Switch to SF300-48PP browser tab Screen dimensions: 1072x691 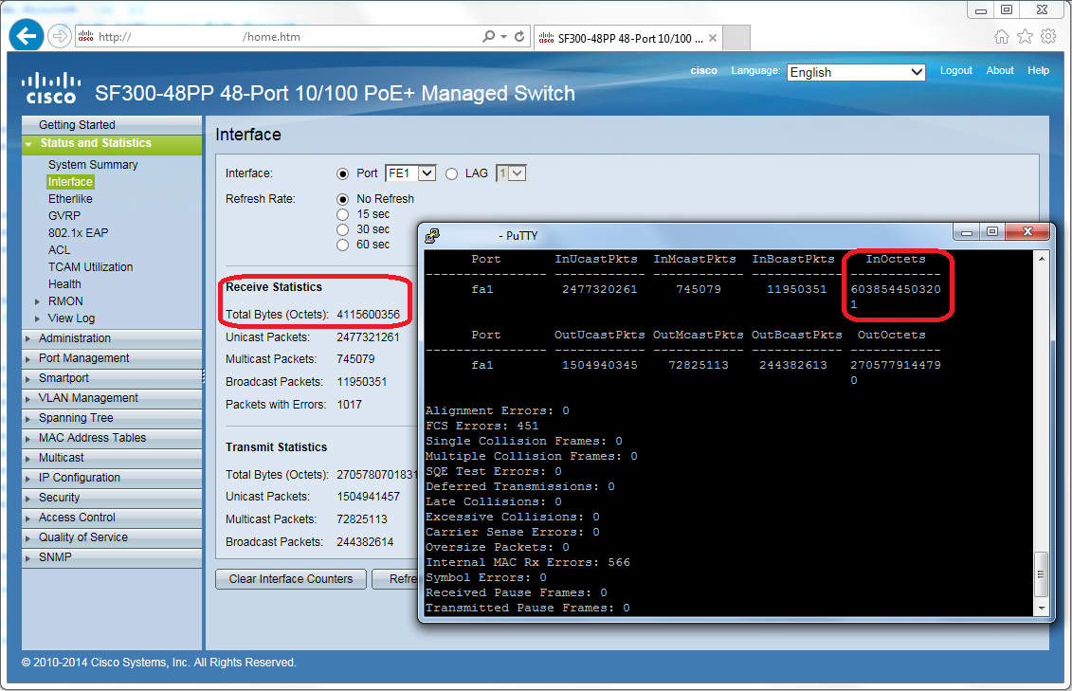click(626, 38)
